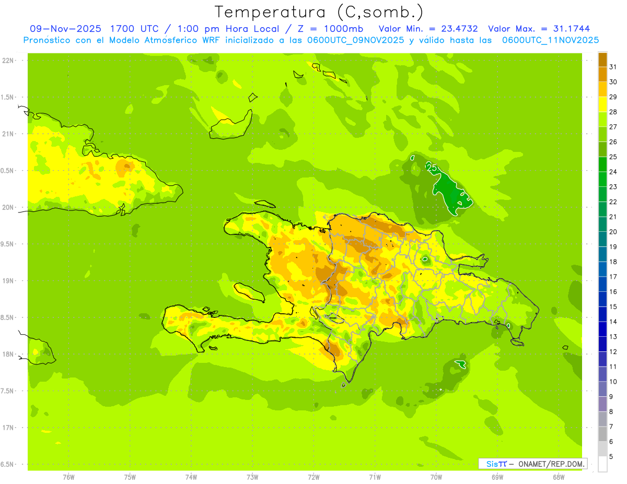Image resolution: width=627 pixels, height=484 pixels.
Task: Click the legend value 20
Action: 613,231
